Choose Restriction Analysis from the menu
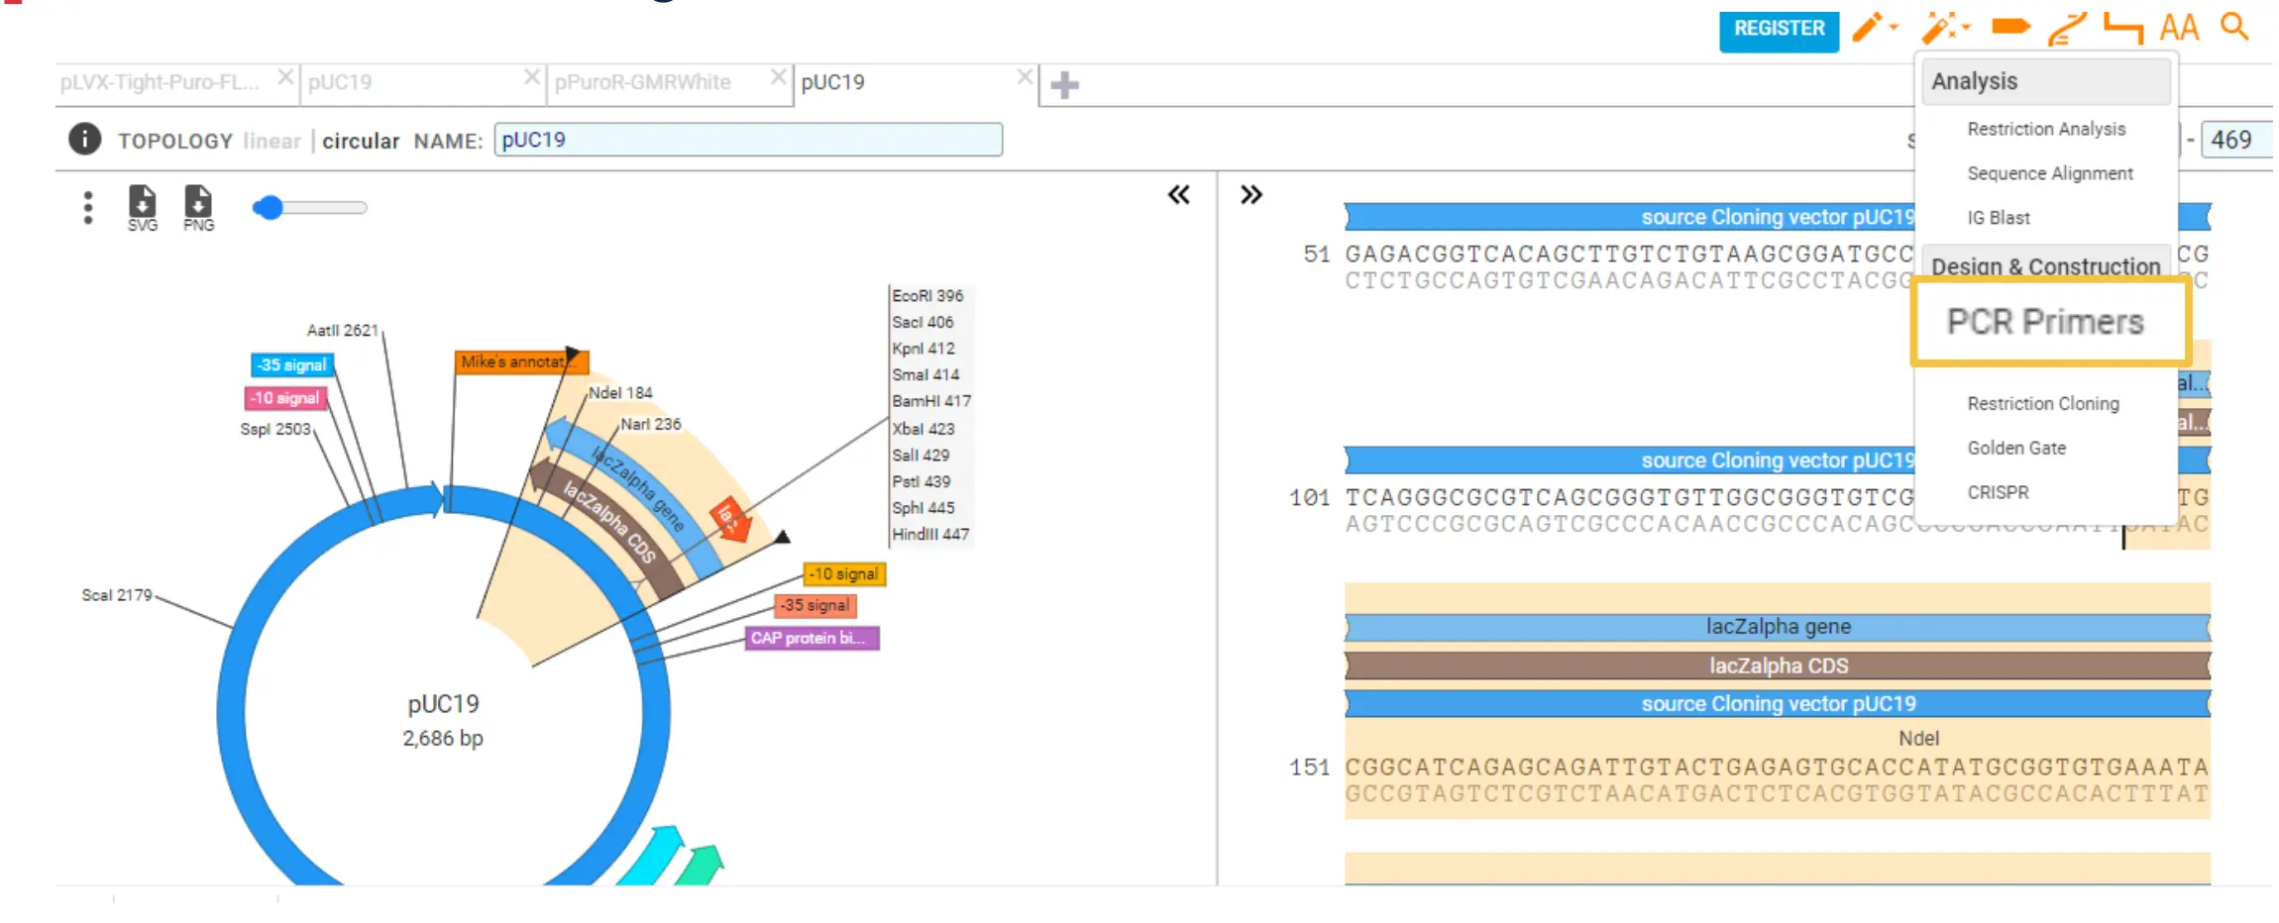Image resolution: width=2279 pixels, height=923 pixels. pyautogui.click(x=2046, y=129)
